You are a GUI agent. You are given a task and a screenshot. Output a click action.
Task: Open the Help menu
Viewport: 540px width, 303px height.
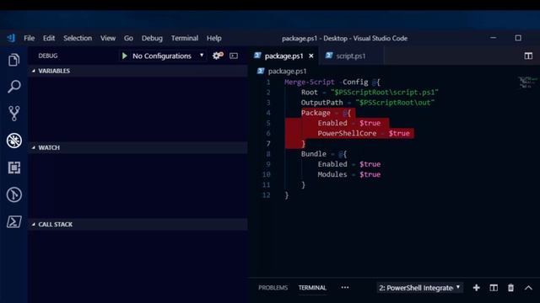point(213,38)
